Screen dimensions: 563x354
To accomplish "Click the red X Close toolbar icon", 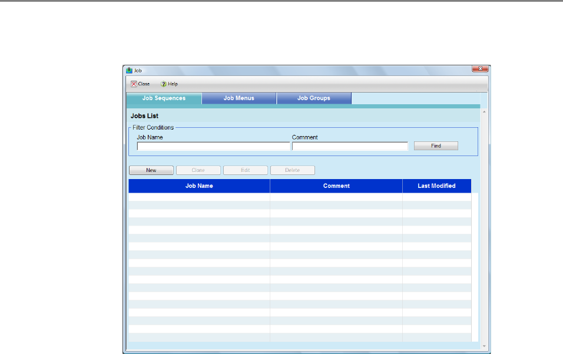I will coord(134,84).
